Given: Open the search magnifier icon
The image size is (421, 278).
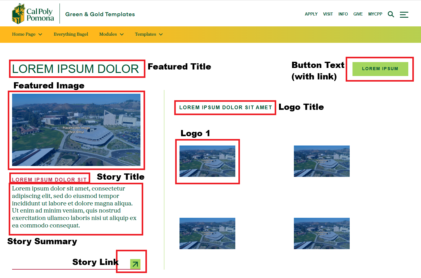Looking at the screenshot, I should pyautogui.click(x=391, y=14).
